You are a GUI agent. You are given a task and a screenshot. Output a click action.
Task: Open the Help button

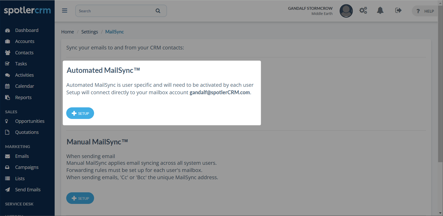(425, 11)
